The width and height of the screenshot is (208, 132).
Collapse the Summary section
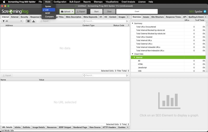132,23
